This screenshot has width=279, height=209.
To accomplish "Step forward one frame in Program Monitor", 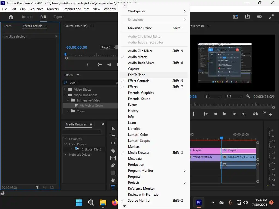I will (234, 114).
